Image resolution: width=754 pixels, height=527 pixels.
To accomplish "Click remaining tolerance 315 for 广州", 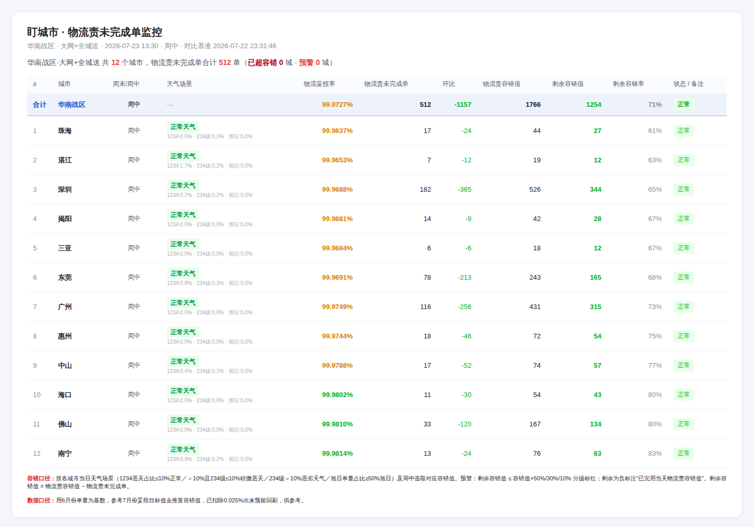I will pos(596,307).
